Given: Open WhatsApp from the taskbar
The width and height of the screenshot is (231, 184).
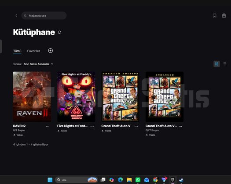Looking at the screenshot, I should click(x=138, y=180).
